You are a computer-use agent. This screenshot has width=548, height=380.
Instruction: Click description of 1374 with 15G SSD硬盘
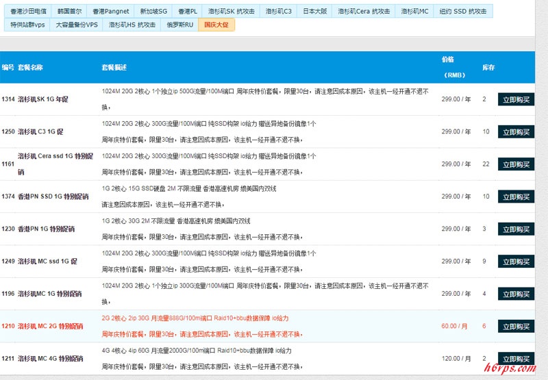[189, 197]
